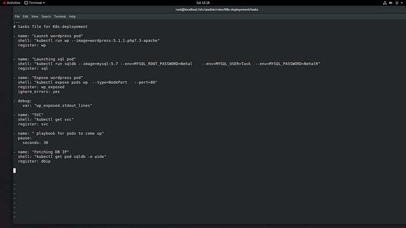This screenshot has width=406, height=228.
Task: Click the line register: sql
Action: tap(33, 68)
